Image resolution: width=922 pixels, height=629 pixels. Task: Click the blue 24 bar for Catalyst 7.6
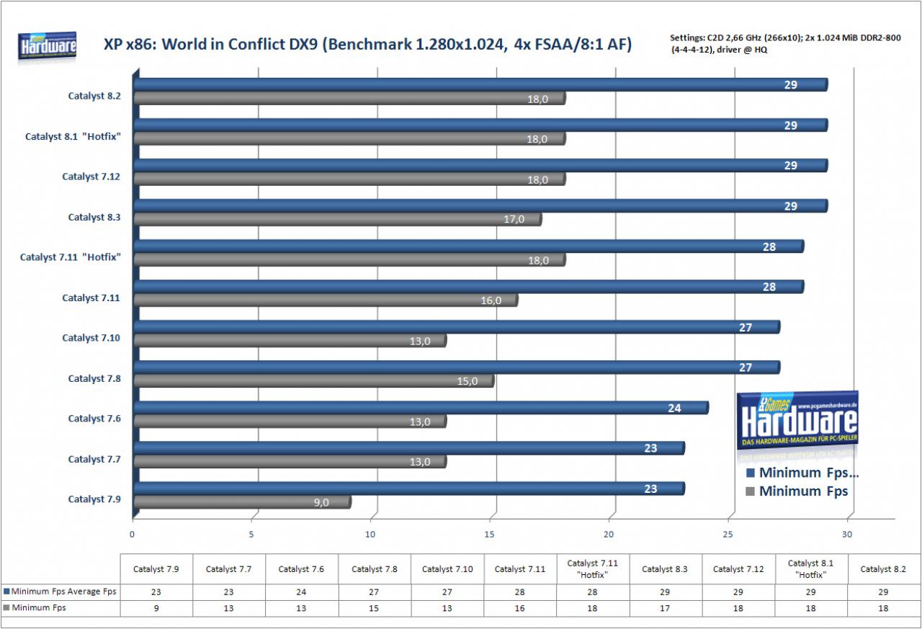pyautogui.click(x=421, y=408)
